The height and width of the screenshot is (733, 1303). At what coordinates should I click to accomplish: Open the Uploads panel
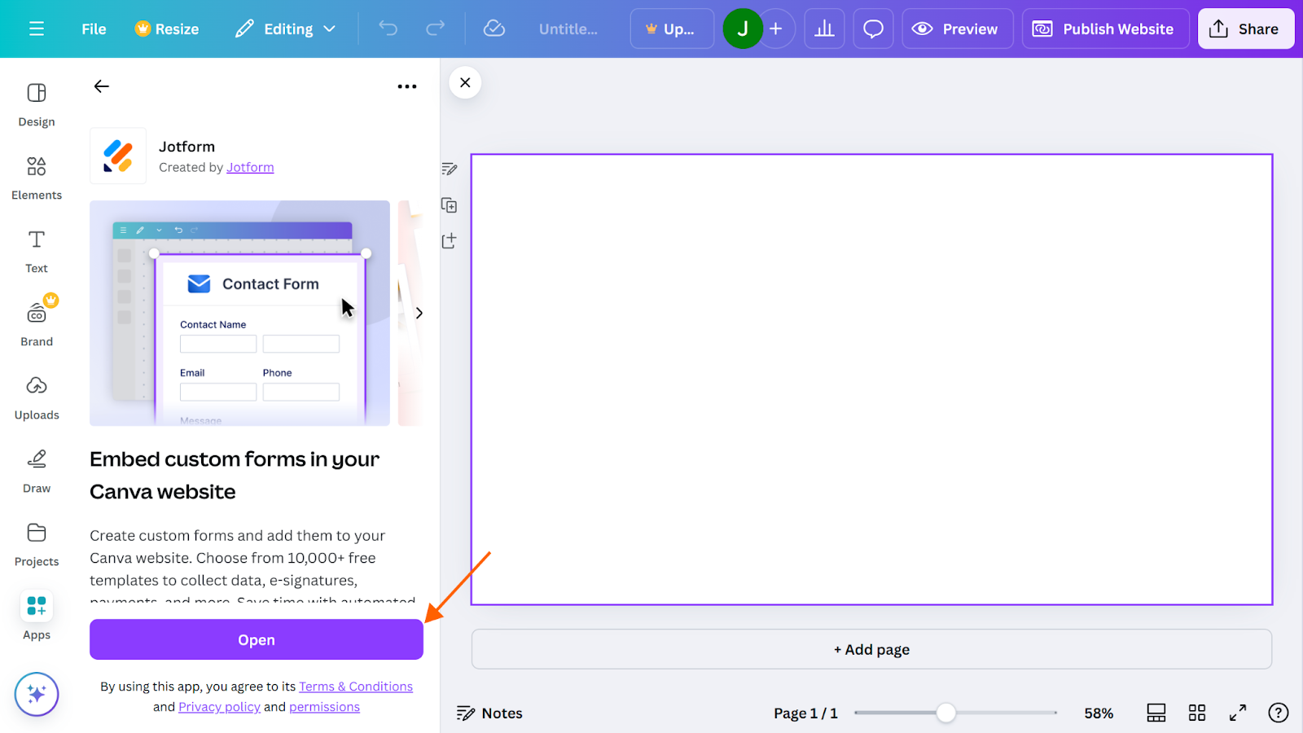pos(36,397)
